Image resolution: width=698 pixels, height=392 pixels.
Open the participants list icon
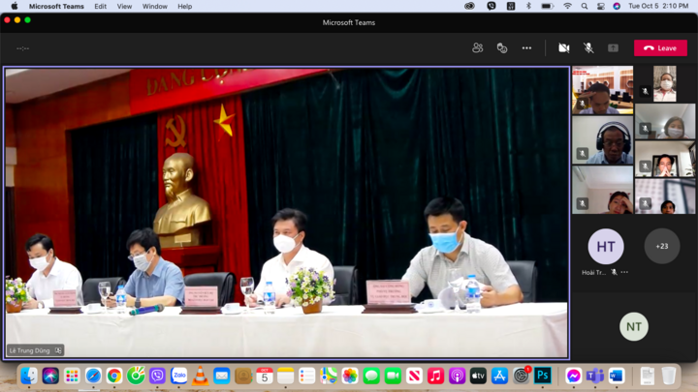[x=477, y=47]
